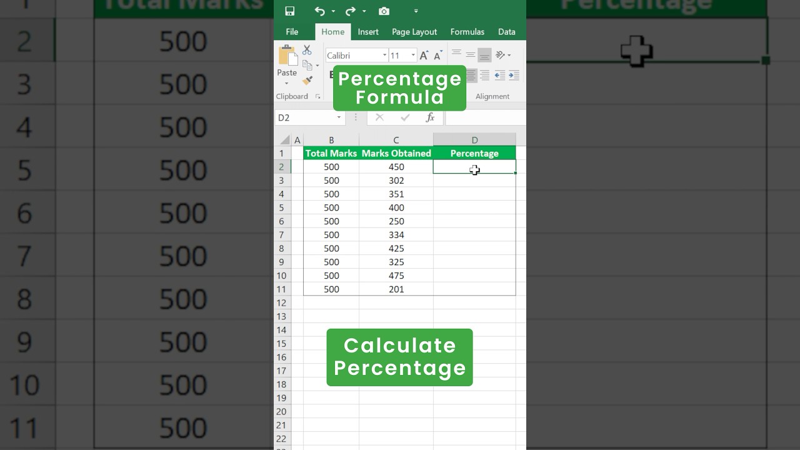Click the Orientation text rotation icon
Image resolution: width=800 pixels, height=450 pixels.
(x=500, y=55)
